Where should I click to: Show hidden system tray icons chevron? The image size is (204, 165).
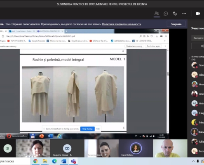pos(193,161)
